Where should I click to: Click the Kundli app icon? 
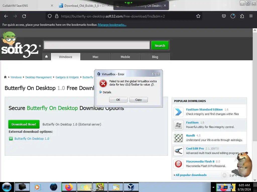coord(178,138)
